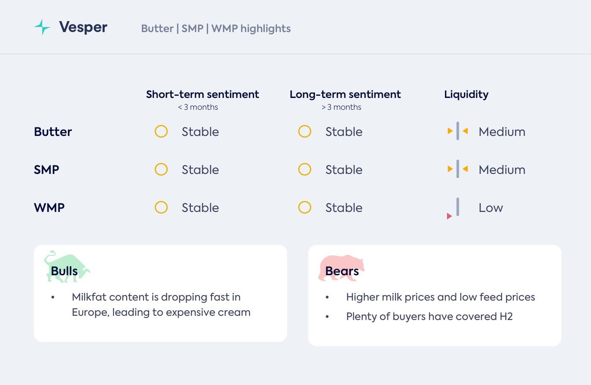Viewport: 591px width, 385px height.
Task: Select Butter's long-term sentiment circle
Action: click(305, 131)
